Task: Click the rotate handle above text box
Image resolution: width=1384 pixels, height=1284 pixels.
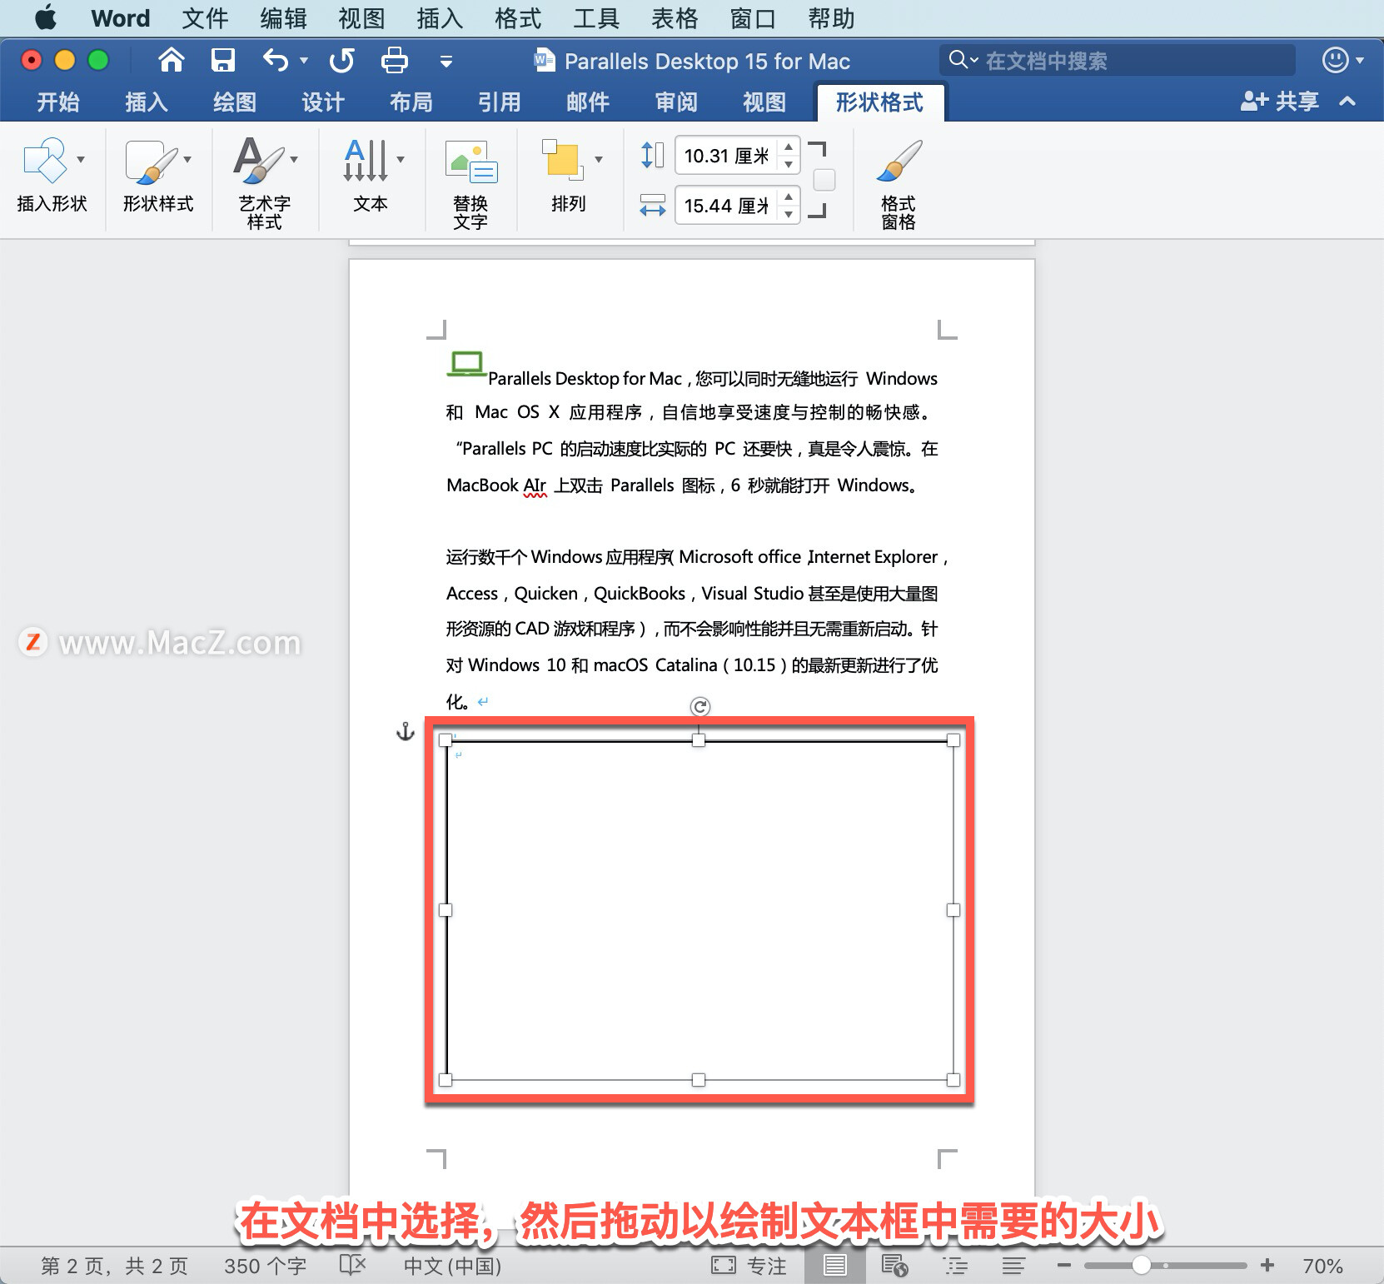Action: pos(700,707)
